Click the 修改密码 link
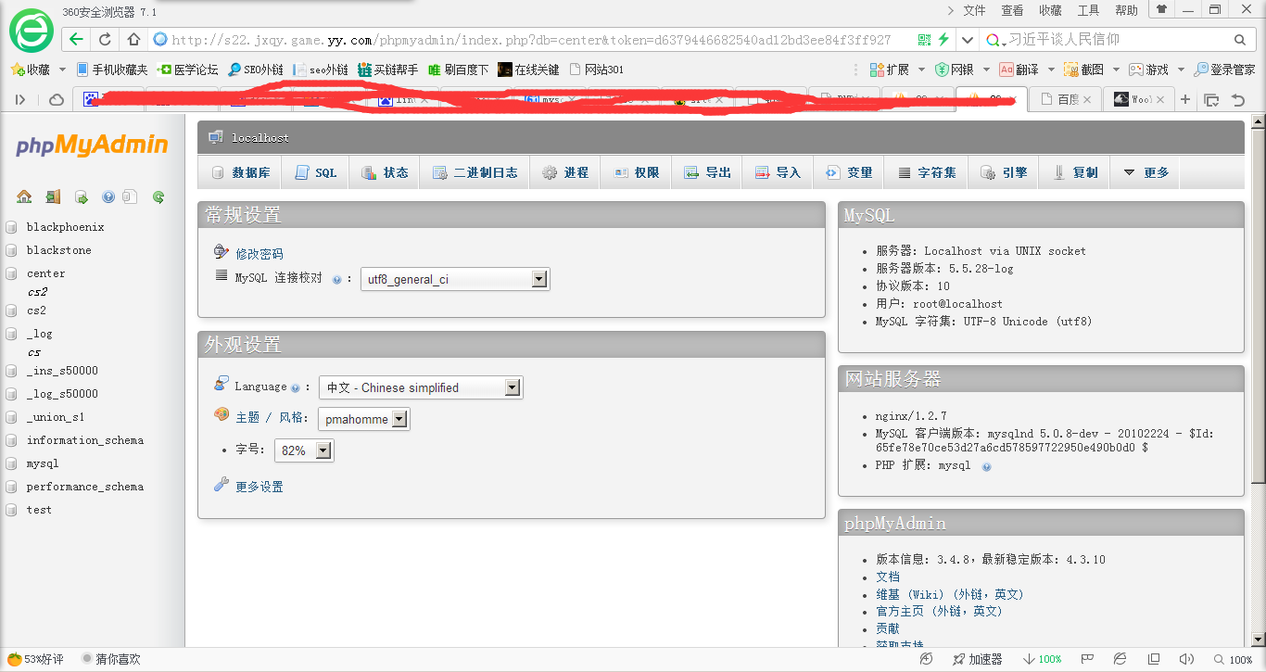 tap(260, 254)
